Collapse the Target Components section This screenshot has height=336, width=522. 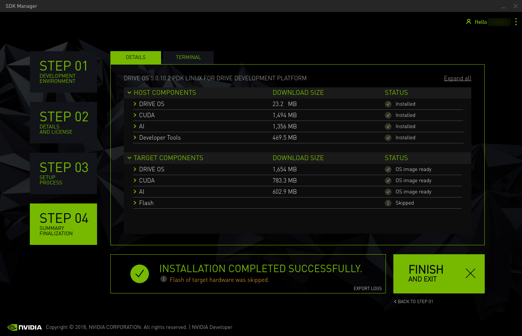pyautogui.click(x=129, y=158)
